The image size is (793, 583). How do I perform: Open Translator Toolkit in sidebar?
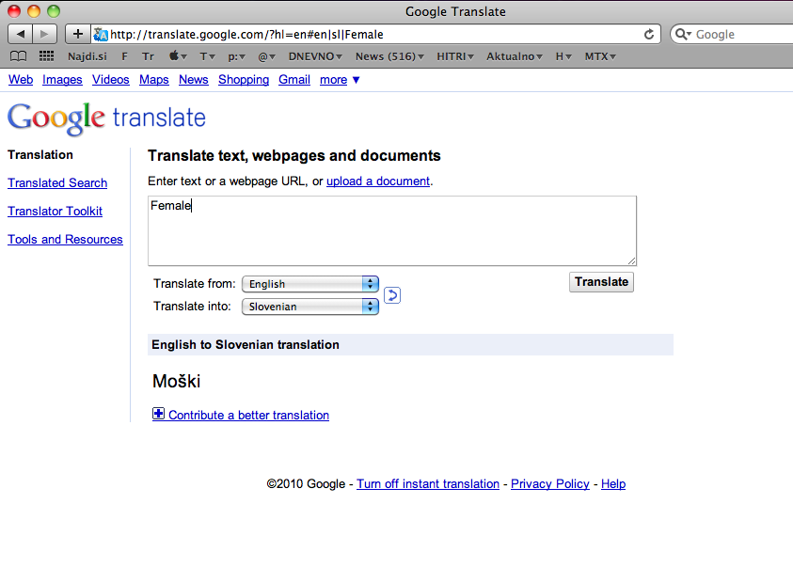(x=55, y=212)
